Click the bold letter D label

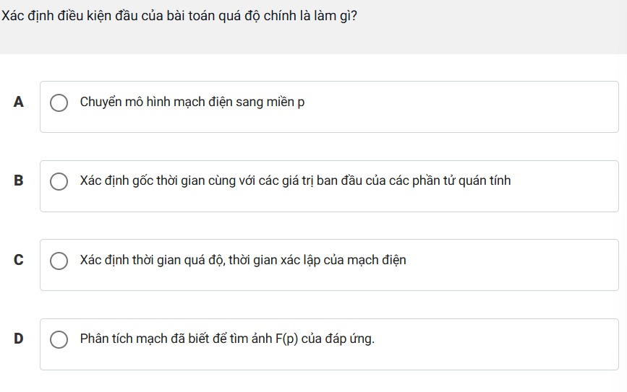tap(18, 339)
